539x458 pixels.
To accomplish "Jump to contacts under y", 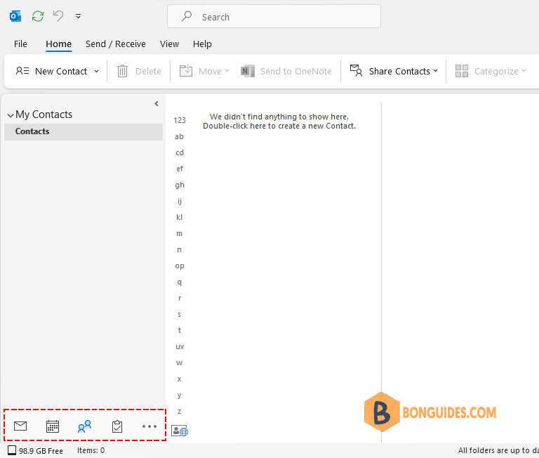I will (x=179, y=395).
